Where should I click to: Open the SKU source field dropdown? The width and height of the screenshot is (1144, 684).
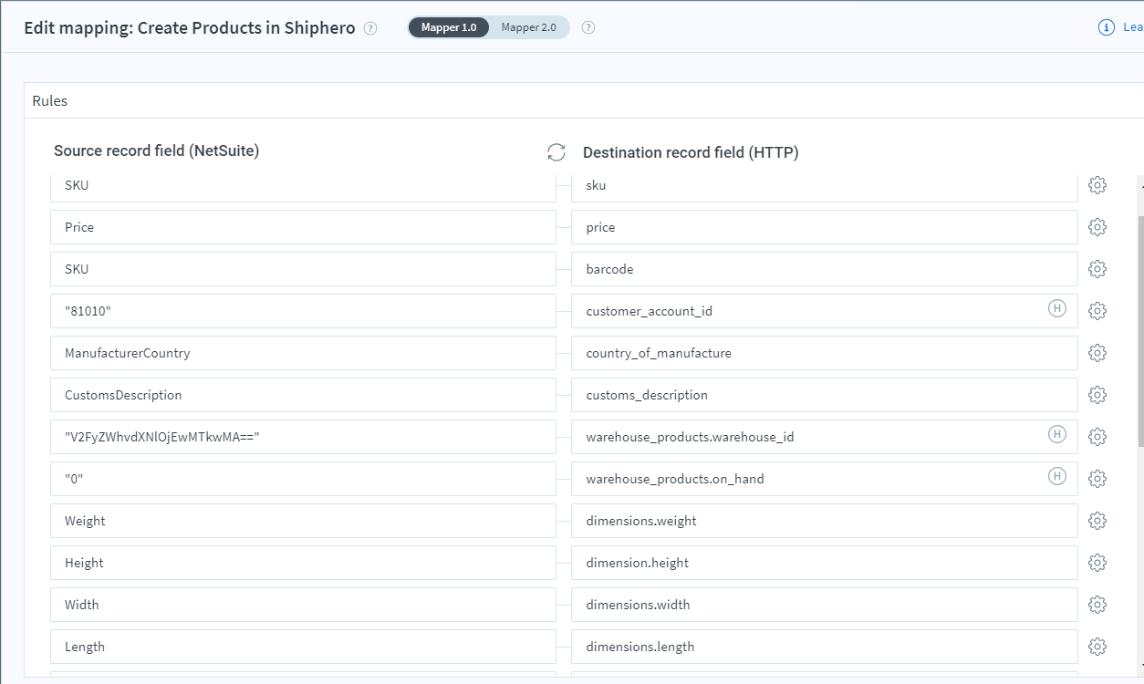(304, 184)
